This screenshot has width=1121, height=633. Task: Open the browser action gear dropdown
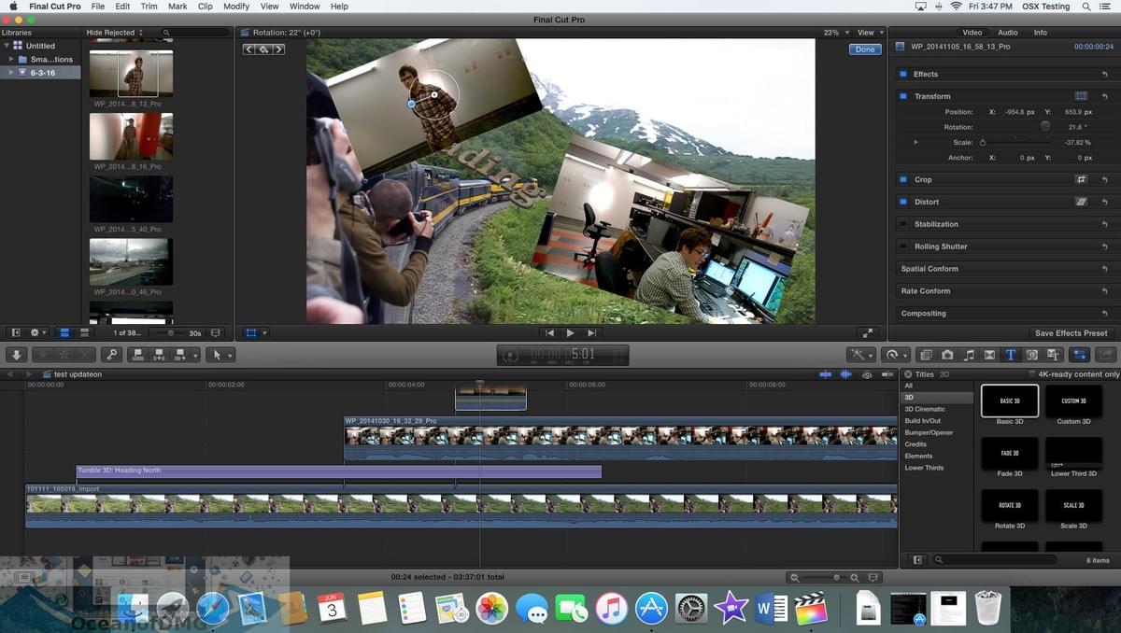tap(38, 332)
